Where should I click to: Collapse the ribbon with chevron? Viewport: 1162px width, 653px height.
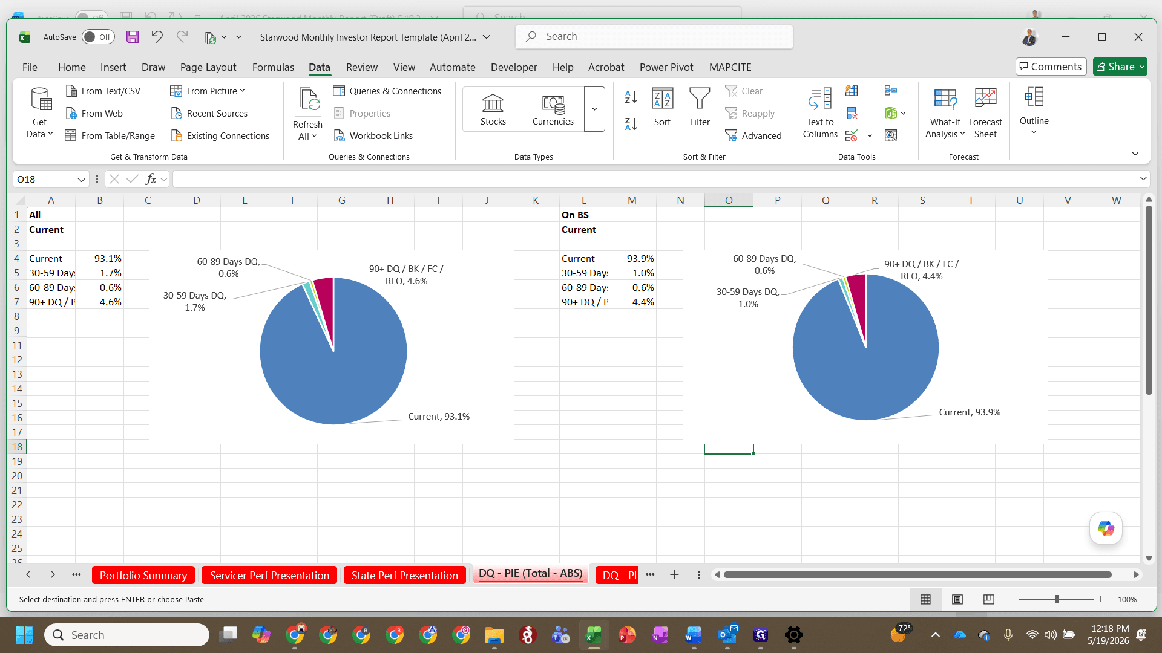coord(1135,154)
